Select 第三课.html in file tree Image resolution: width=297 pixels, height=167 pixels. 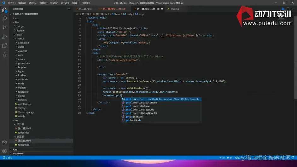(24, 141)
